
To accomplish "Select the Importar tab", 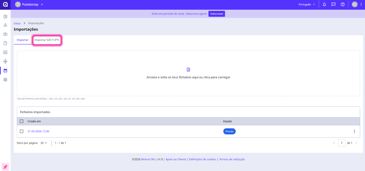I will 23,40.
